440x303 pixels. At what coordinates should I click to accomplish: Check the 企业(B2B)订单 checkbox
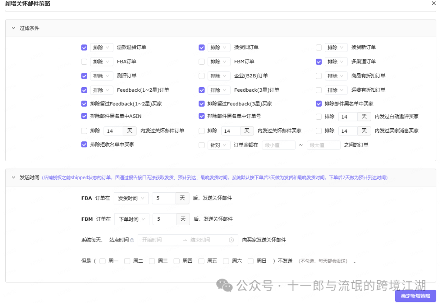(202, 76)
